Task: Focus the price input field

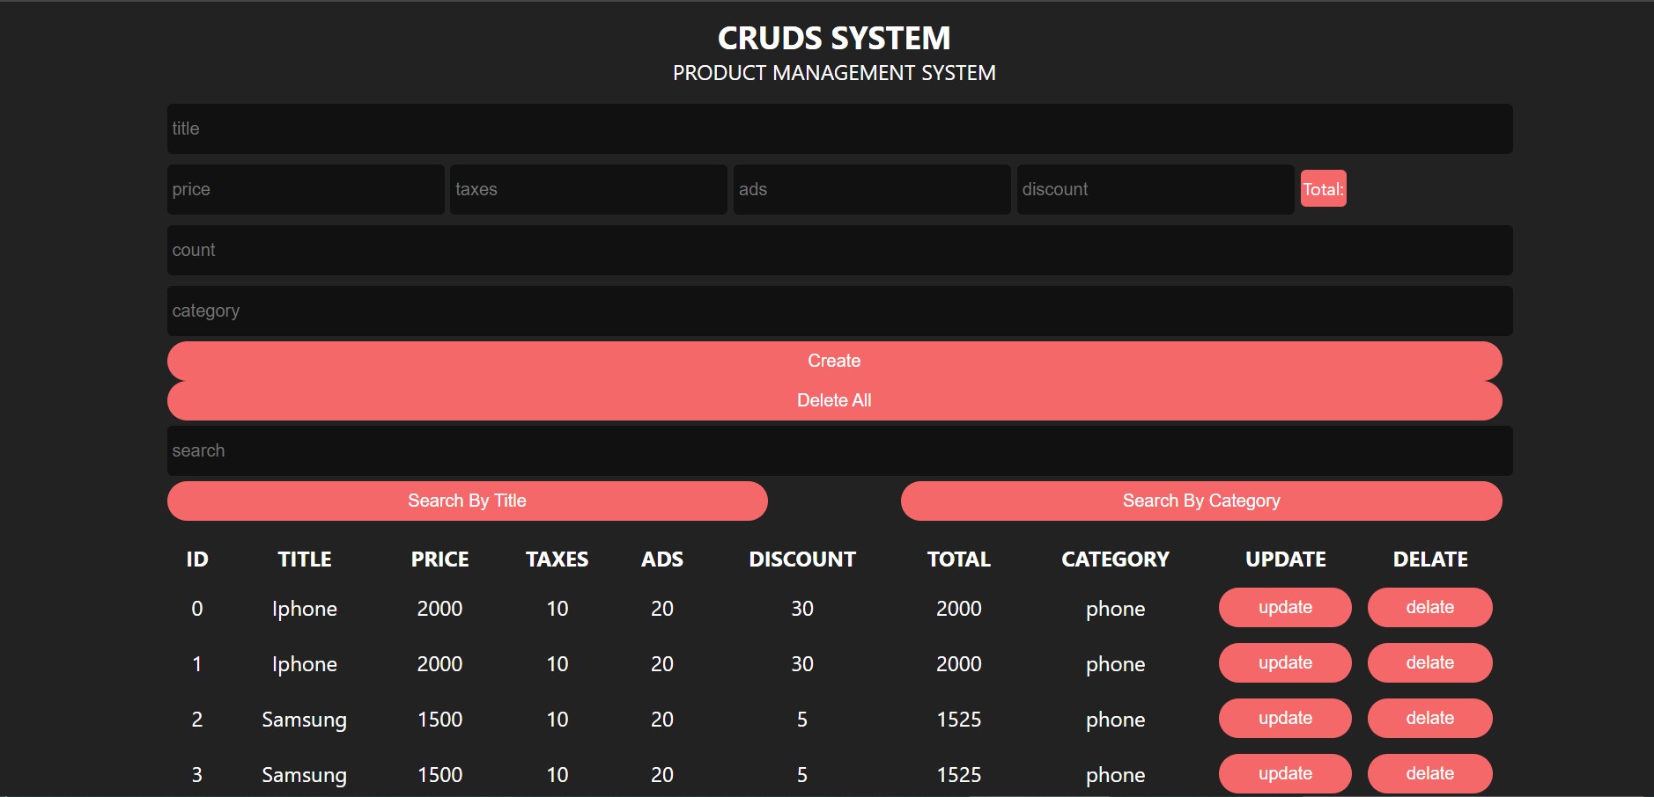Action: (x=306, y=189)
